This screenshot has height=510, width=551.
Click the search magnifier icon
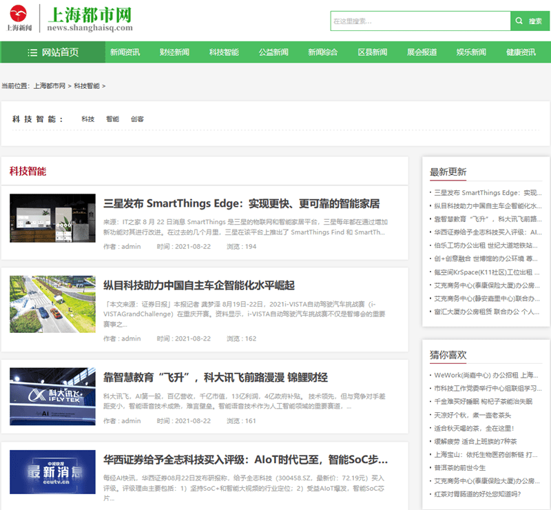[x=520, y=21]
